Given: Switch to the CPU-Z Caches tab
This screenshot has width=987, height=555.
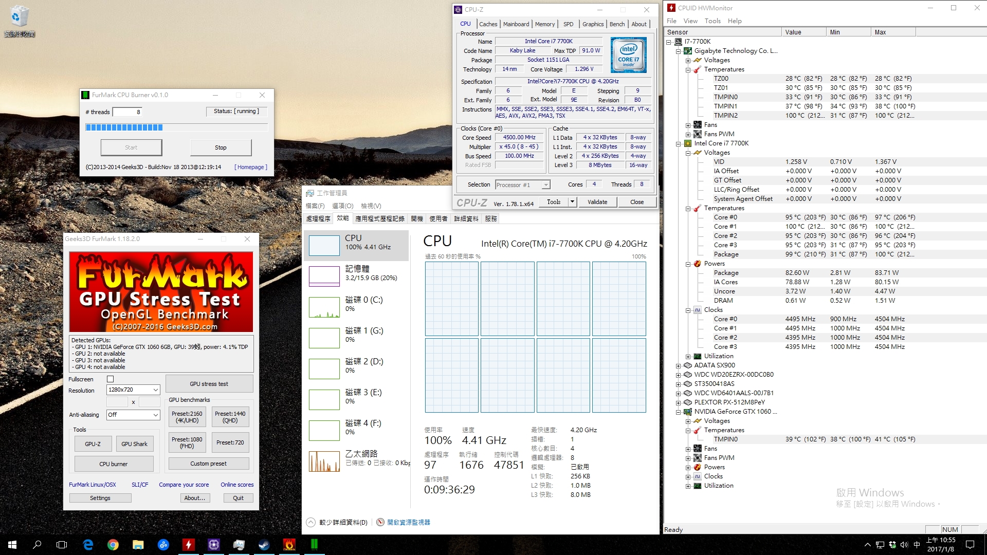Looking at the screenshot, I should coord(488,24).
